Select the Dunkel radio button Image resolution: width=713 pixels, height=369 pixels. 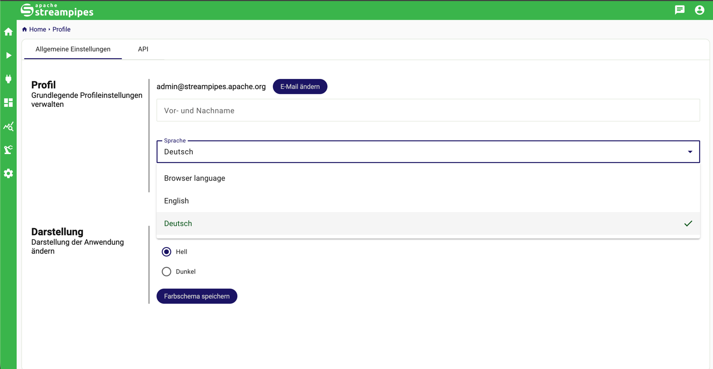(166, 272)
